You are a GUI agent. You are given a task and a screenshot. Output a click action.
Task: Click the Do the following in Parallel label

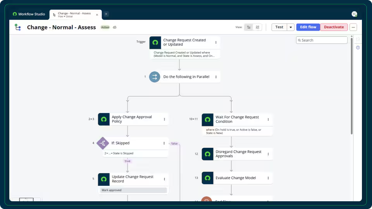point(186,77)
